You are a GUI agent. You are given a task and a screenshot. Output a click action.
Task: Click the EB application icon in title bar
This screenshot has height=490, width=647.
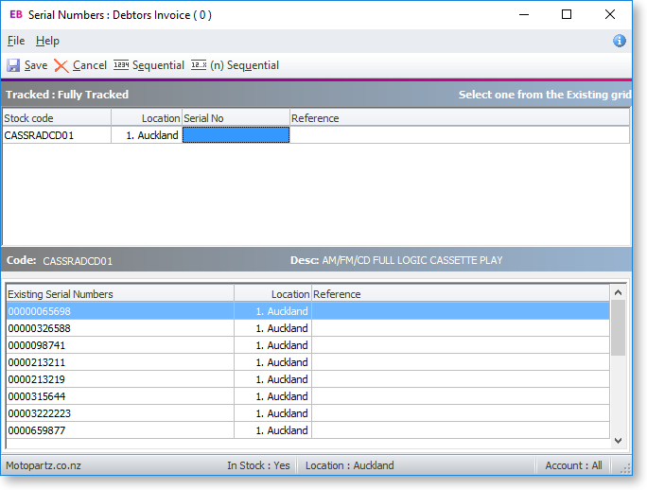(15, 14)
